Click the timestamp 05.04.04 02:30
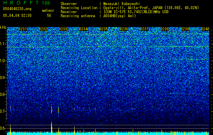 [x=17, y=16]
